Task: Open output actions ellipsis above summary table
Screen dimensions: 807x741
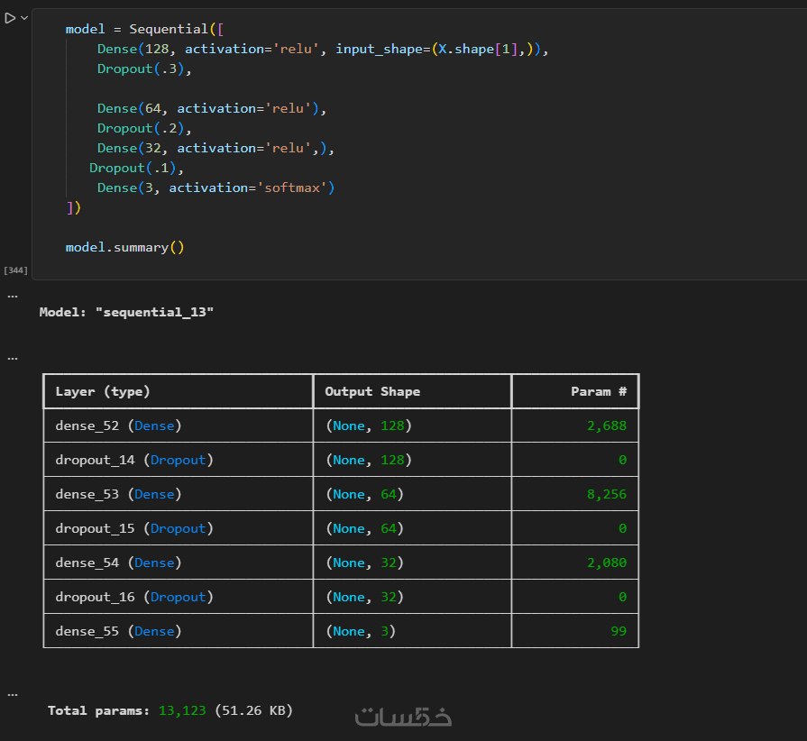Action: 13,359
